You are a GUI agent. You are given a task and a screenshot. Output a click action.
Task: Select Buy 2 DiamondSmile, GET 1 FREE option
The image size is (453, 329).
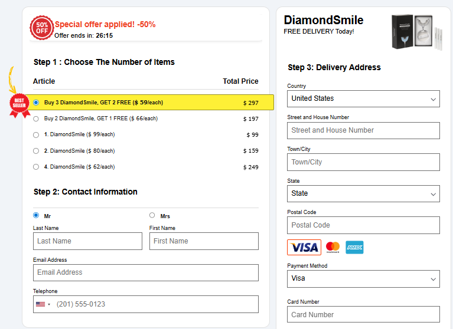(x=36, y=119)
